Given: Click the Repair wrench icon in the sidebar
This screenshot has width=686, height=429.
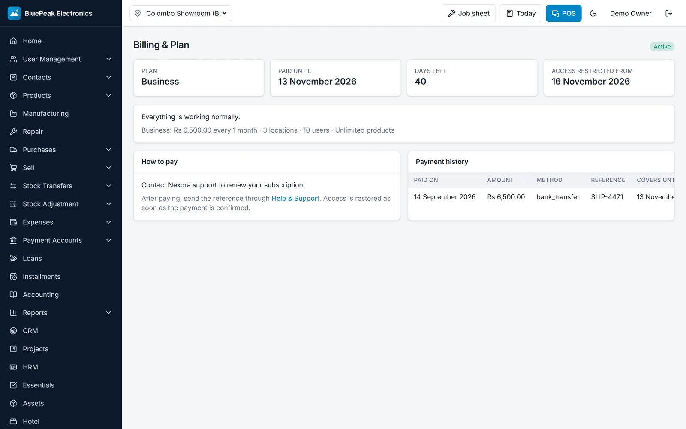Looking at the screenshot, I should tap(13, 131).
